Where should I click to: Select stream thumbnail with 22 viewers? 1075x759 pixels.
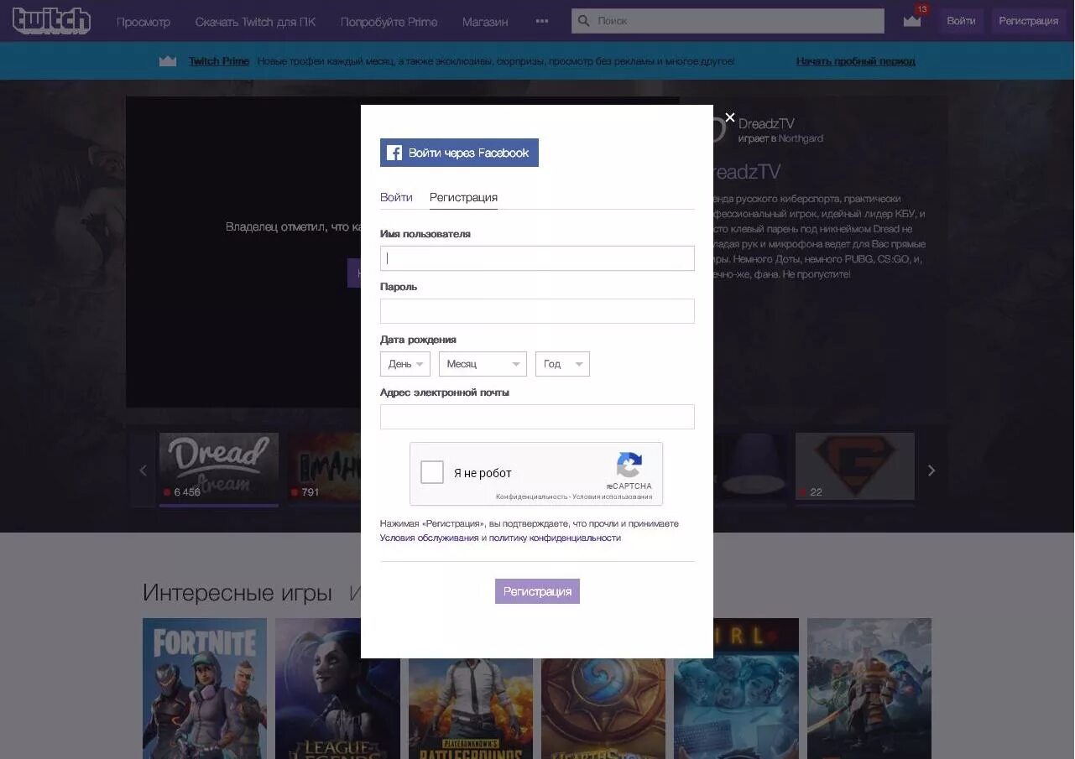pos(855,467)
